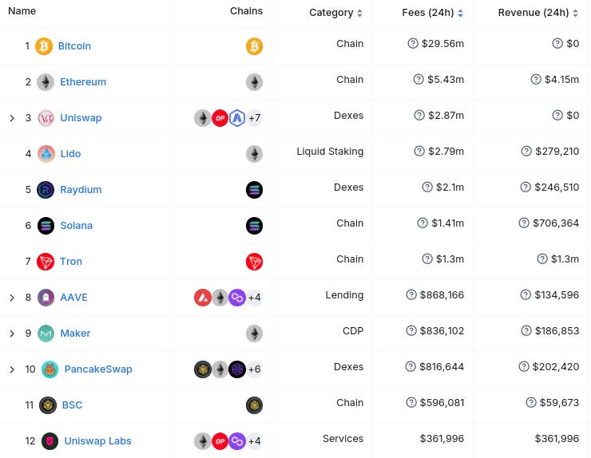Screen dimensions: 591x458
Task: Click the Chains column header
Action: click(x=246, y=11)
